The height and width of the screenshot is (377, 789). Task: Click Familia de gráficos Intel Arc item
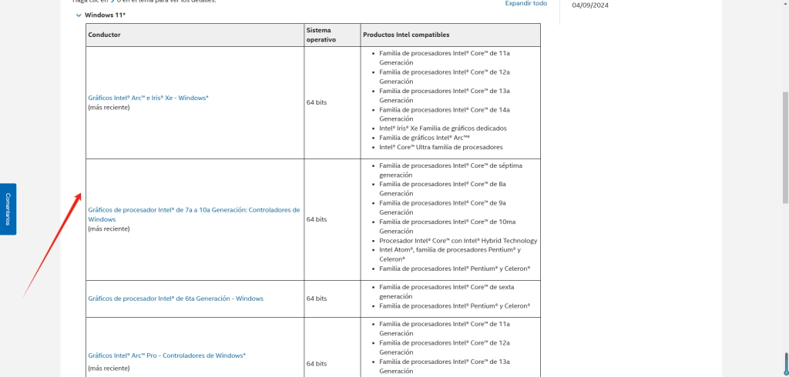point(425,138)
